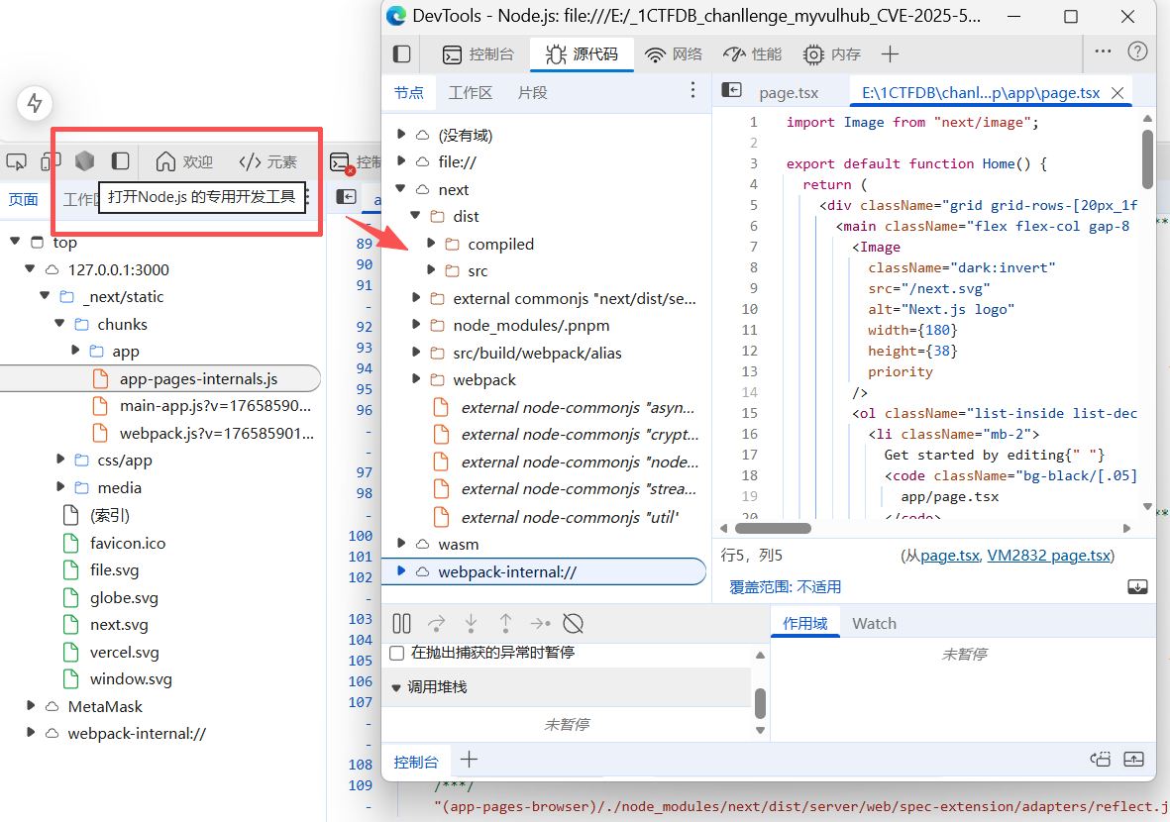Open the dedicated Node.js DevTools hexagon icon

click(85, 160)
